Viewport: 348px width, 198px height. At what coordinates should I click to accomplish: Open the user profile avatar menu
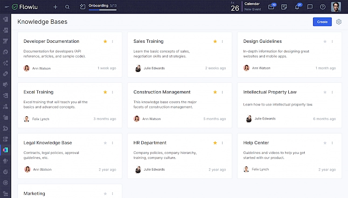(336, 7)
